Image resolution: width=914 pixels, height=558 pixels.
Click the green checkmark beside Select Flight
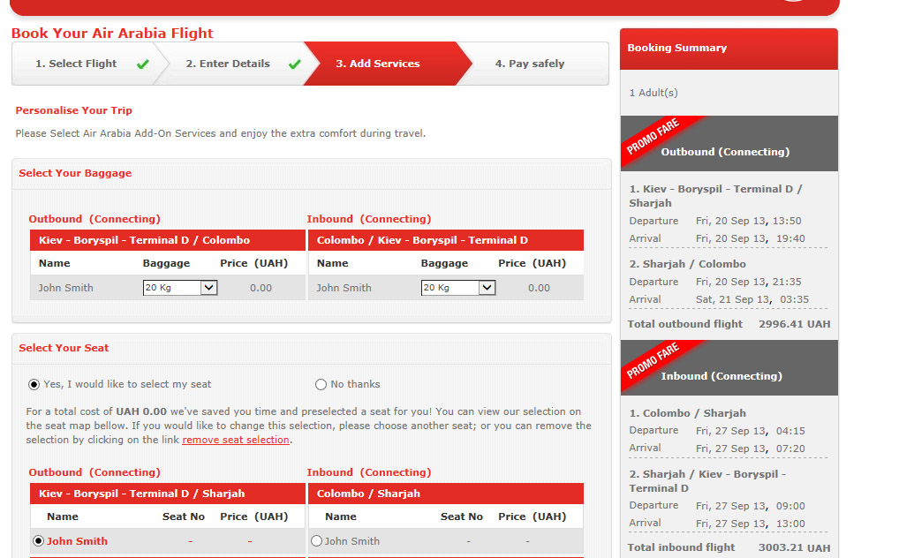click(142, 64)
